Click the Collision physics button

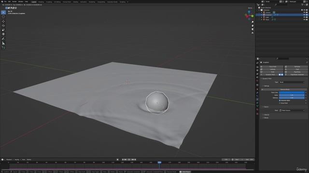272,69
